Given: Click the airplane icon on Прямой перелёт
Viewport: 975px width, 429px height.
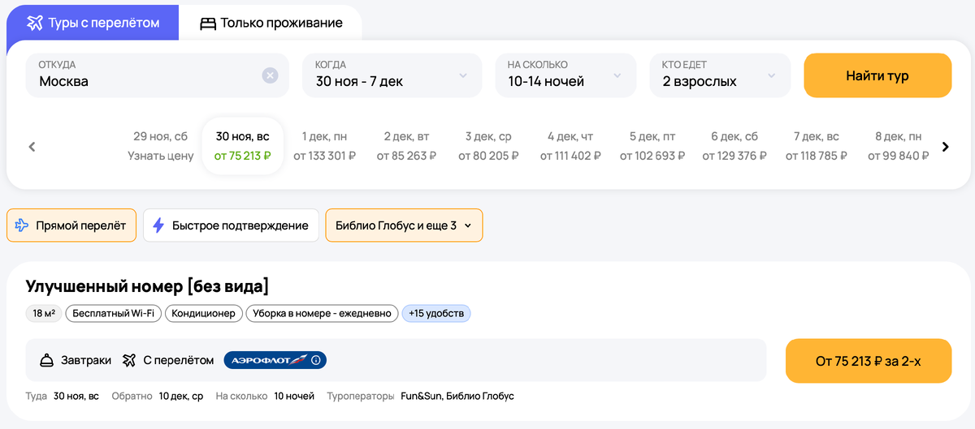Looking at the screenshot, I should [22, 225].
